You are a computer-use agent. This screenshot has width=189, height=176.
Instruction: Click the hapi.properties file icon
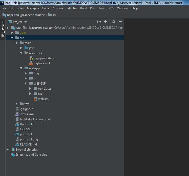(x=31, y=58)
